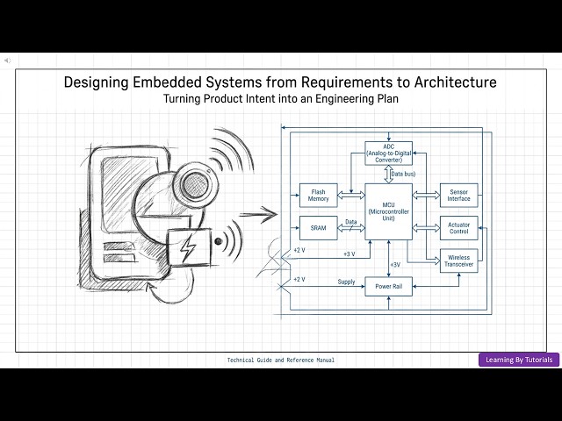Click the Wireless Transceiver block
Viewport: 562px width, 421px height.
tap(458, 261)
